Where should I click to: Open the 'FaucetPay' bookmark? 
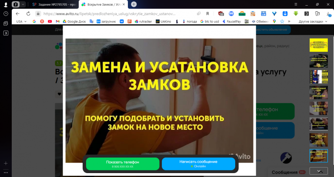coord(231,21)
